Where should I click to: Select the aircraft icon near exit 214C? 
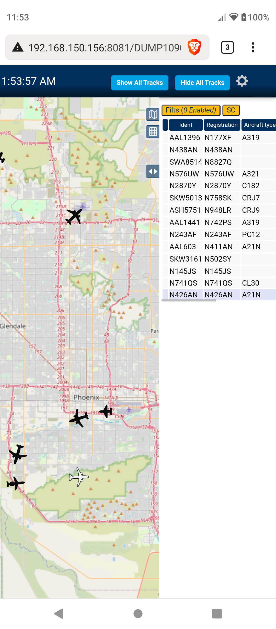tap(74, 216)
